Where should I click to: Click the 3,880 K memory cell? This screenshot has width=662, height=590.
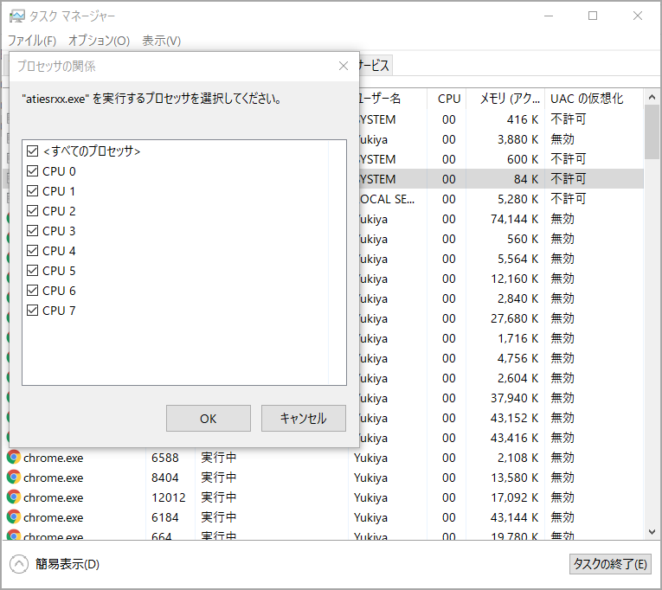[x=517, y=139]
